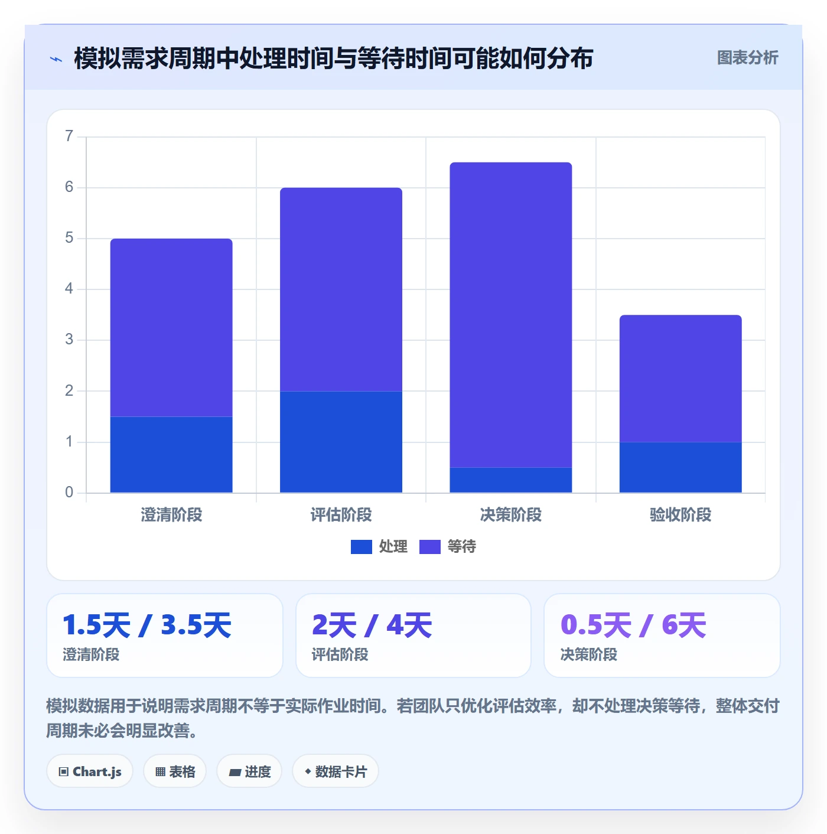Viewport: 827px width, 834px height.
Task: Click the 决策阶段 waiting bar segment
Action: point(511,315)
